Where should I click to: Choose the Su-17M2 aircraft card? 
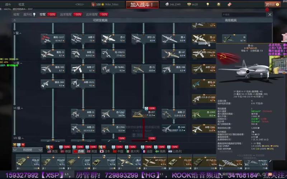click(113, 113)
